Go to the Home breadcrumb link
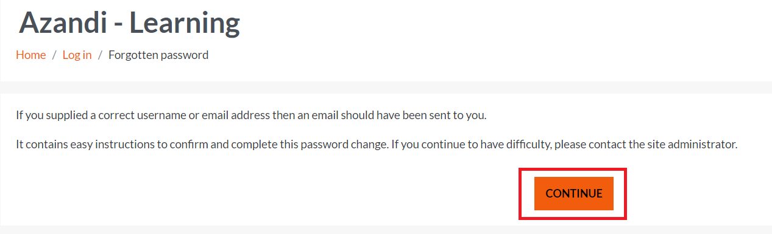Image resolution: width=772 pixels, height=234 pixels. pyautogui.click(x=31, y=55)
